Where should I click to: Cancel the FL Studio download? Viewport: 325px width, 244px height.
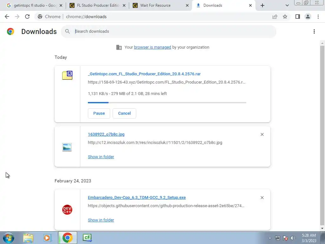[124, 113]
